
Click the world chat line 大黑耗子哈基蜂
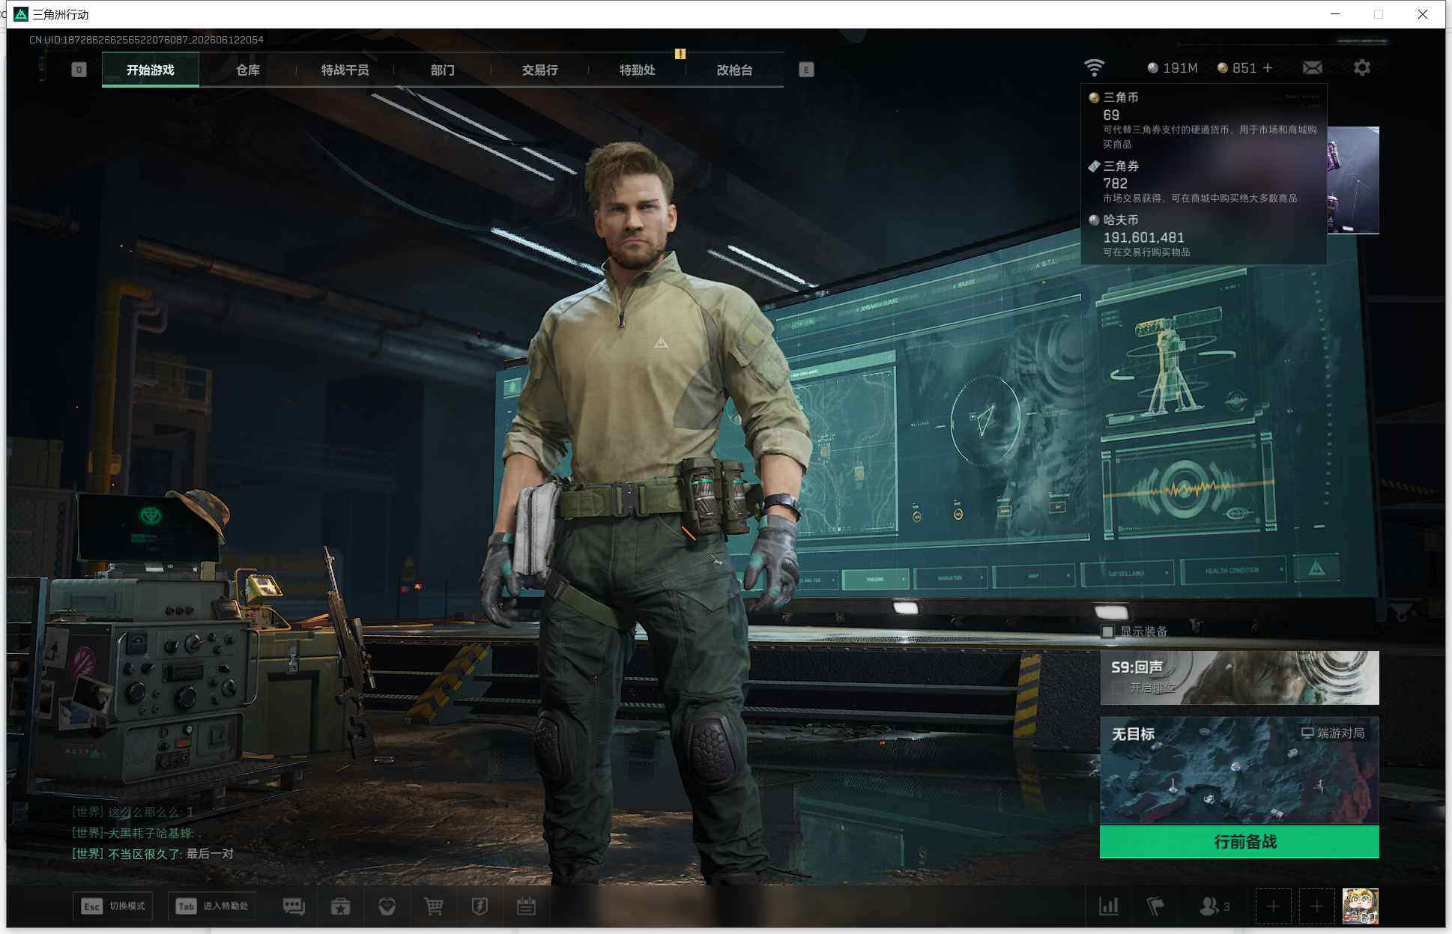[137, 833]
